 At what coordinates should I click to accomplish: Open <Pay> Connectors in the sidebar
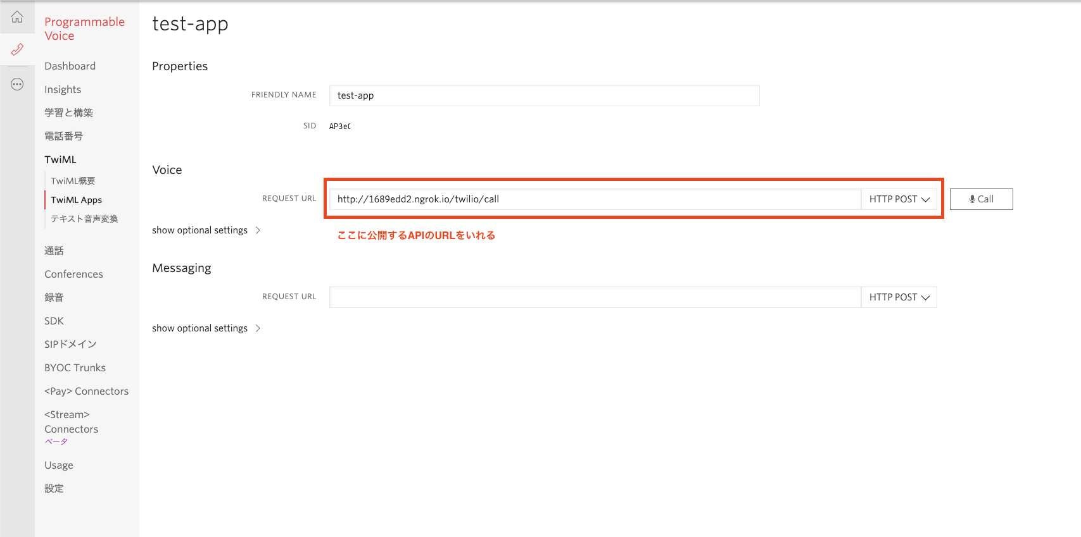click(x=86, y=391)
